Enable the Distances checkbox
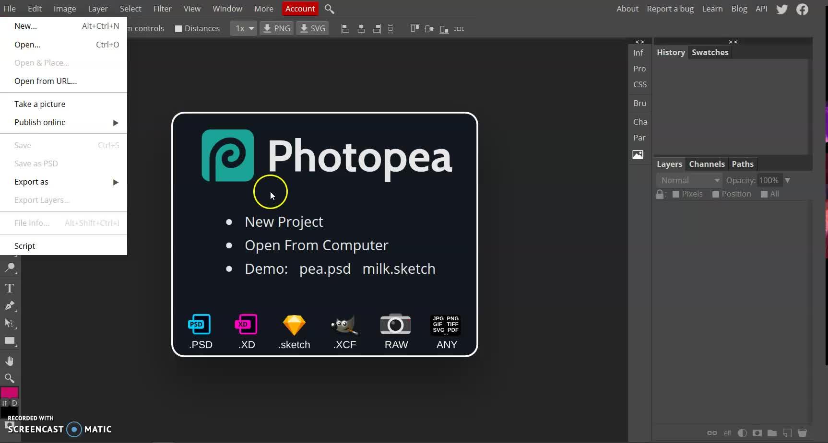The height and width of the screenshot is (443, 828). pyautogui.click(x=178, y=29)
